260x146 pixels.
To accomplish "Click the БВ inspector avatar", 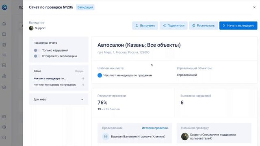I will [106, 137].
